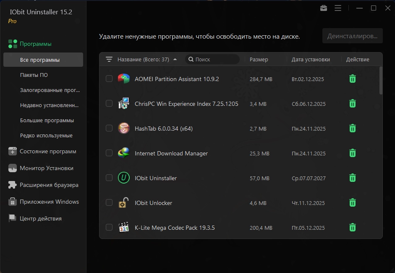Delete HashTab using its trash icon
Screen dimensions: 395x273
[x=353, y=128]
